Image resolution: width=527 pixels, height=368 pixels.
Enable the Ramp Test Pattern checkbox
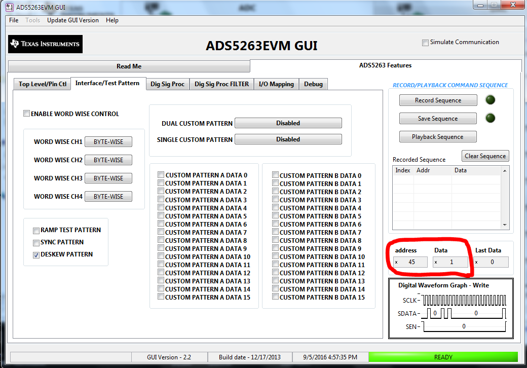tap(36, 231)
